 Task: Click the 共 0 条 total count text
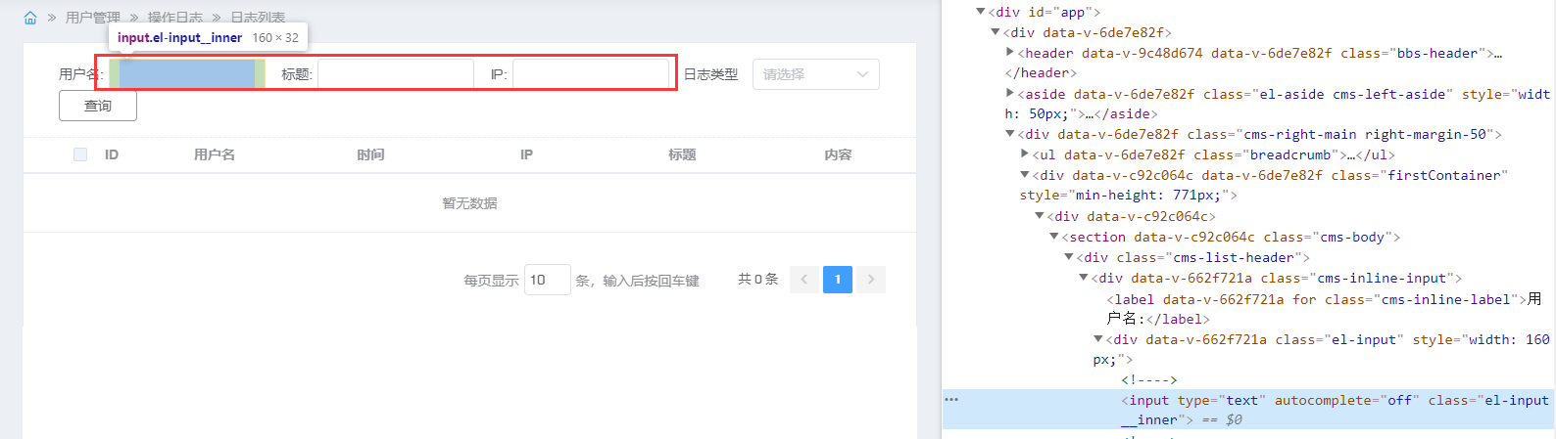click(x=758, y=280)
